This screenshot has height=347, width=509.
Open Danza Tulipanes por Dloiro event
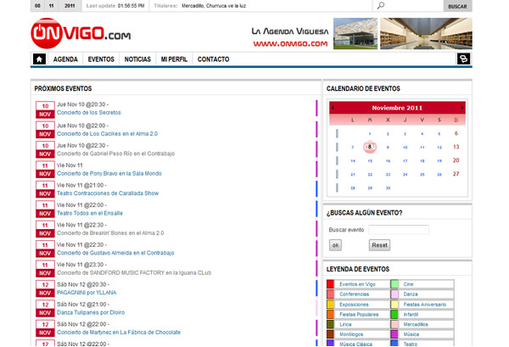[x=91, y=312]
